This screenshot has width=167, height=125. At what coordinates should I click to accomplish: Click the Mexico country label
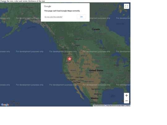(95, 98)
